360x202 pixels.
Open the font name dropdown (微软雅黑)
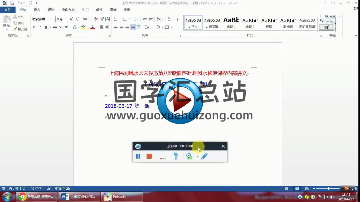click(53, 19)
